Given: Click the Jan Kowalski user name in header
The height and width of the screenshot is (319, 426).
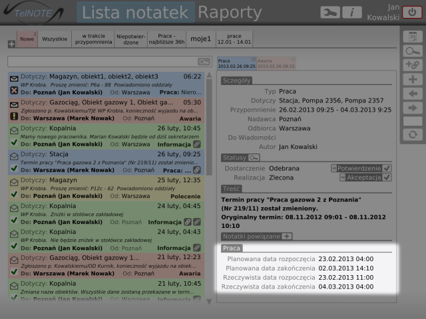Looking at the screenshot, I should coord(383,12).
